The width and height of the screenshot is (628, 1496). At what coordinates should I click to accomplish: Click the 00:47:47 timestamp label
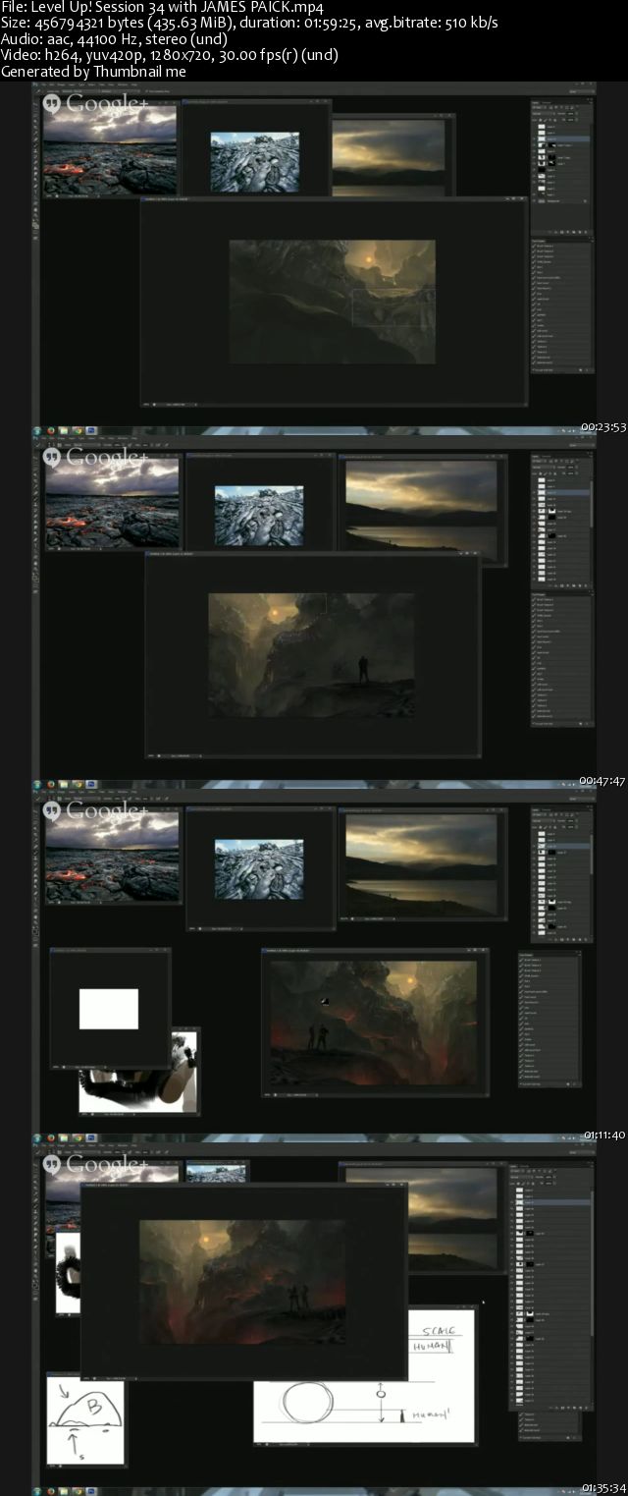(x=603, y=781)
